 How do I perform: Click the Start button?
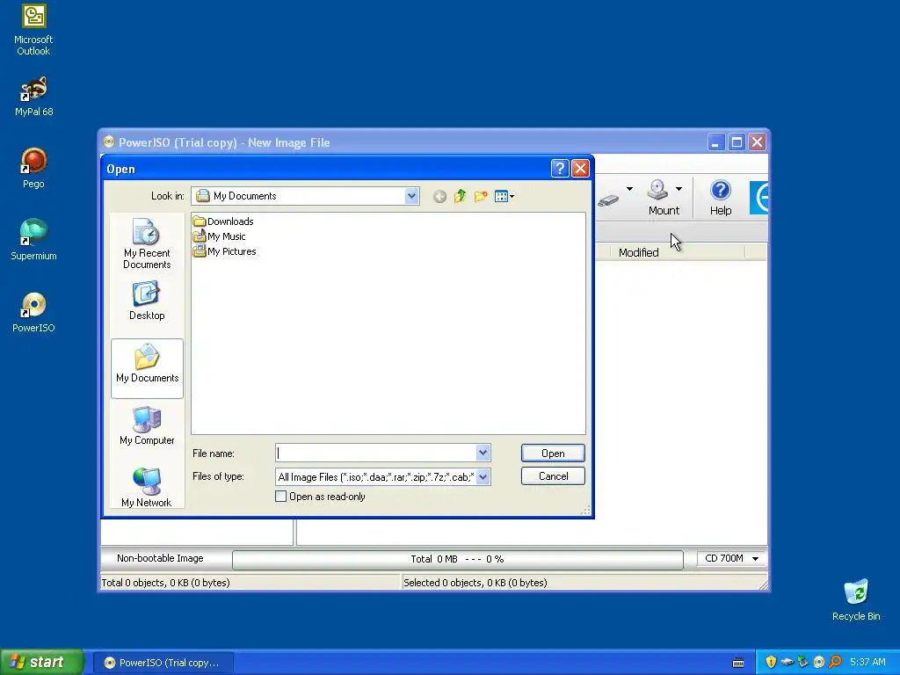click(x=41, y=662)
